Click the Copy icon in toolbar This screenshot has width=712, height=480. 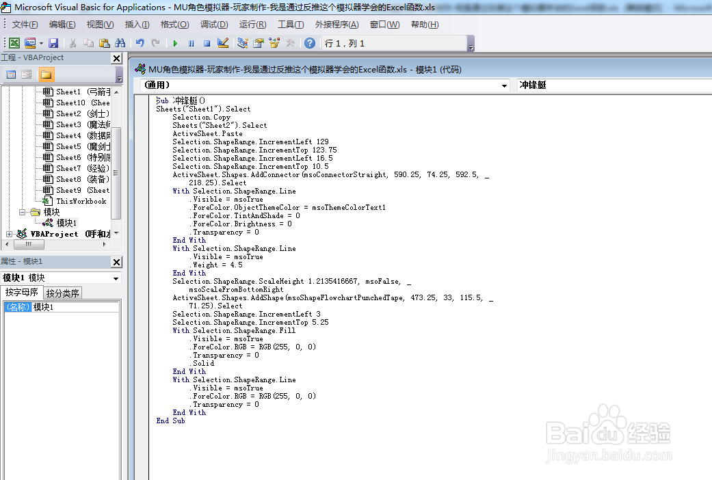click(x=88, y=43)
